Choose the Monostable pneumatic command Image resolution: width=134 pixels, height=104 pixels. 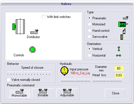pos(19,93)
